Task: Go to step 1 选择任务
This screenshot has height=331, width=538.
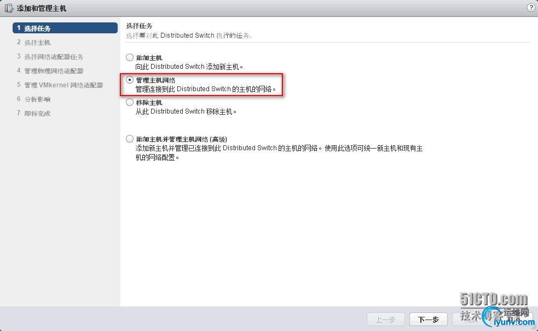Action: point(65,28)
